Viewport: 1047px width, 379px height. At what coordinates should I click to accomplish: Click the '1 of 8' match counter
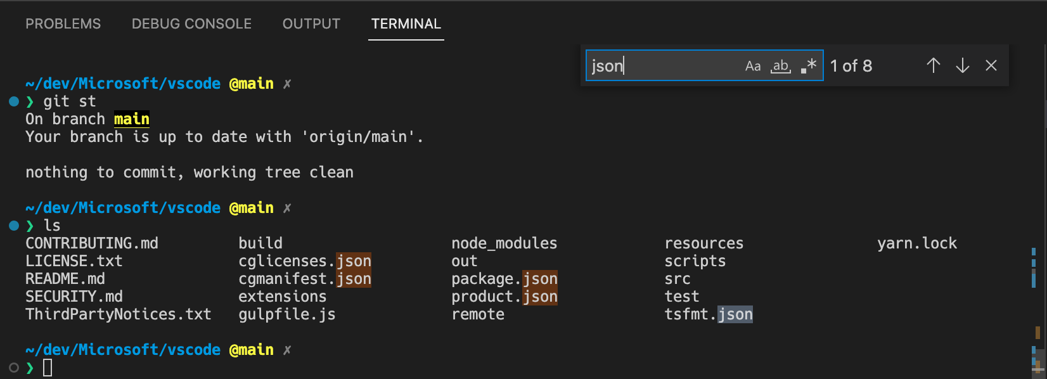point(851,66)
